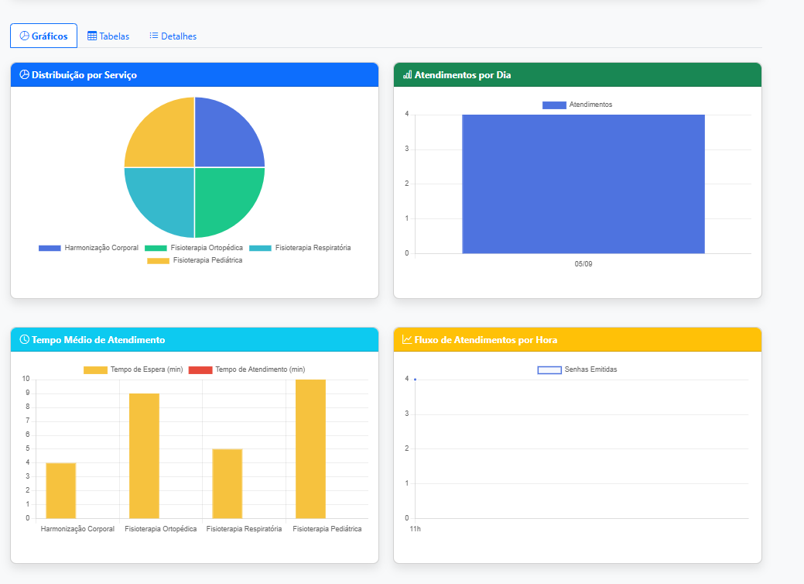Hide Tempo de Espera (min) series
Screen dimensions: 804x584
pos(133,369)
